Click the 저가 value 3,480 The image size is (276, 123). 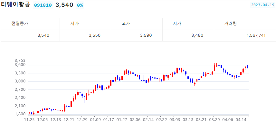(197, 35)
